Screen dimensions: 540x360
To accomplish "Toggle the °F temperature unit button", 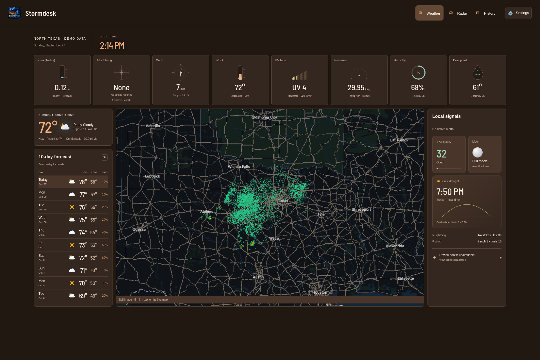I will pyautogui.click(x=104, y=157).
